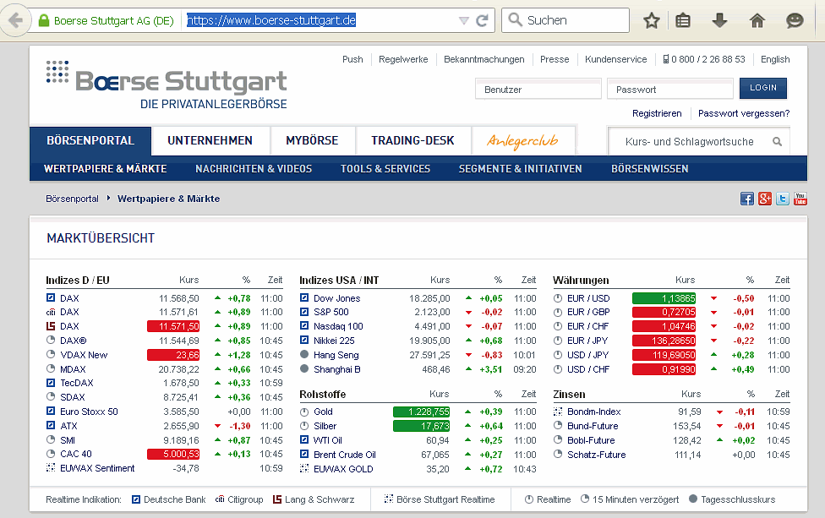This screenshot has width=825, height=518.
Task: Open the URL history dropdown arrow
Action: [463, 20]
